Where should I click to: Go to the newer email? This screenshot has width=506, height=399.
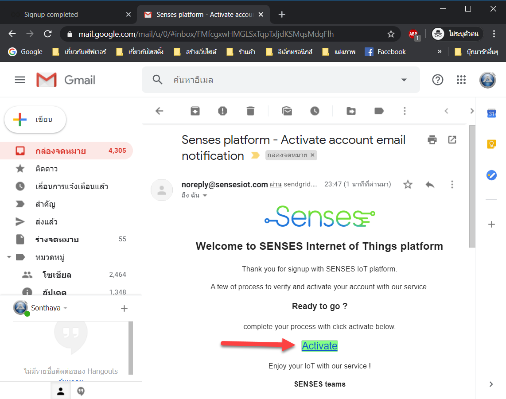pyautogui.click(x=446, y=111)
